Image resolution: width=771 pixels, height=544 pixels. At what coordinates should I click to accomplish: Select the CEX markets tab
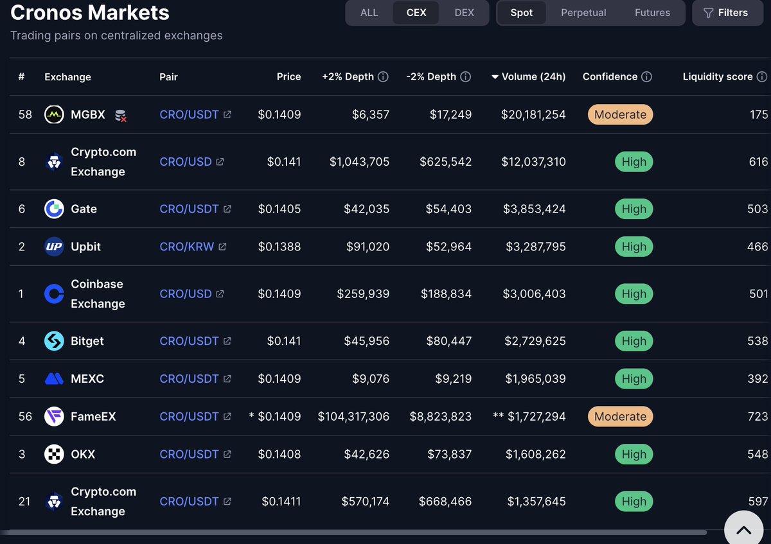[x=416, y=12]
